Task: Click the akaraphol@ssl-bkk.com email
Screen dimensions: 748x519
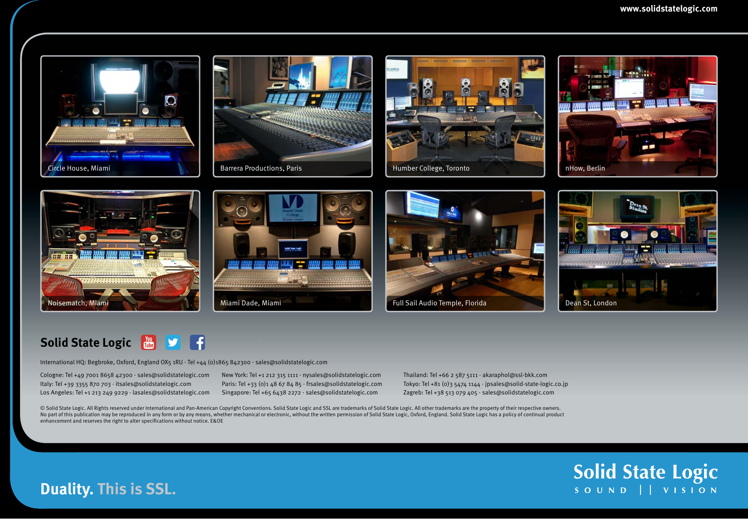Action: pyautogui.click(x=515, y=375)
